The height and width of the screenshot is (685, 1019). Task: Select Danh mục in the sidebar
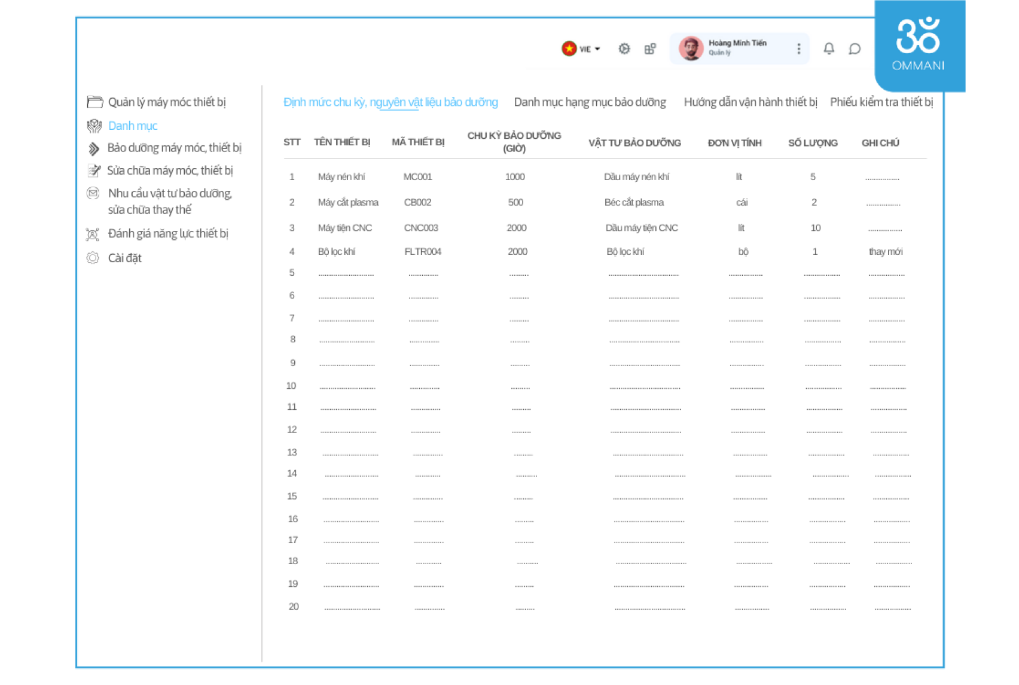tap(133, 126)
